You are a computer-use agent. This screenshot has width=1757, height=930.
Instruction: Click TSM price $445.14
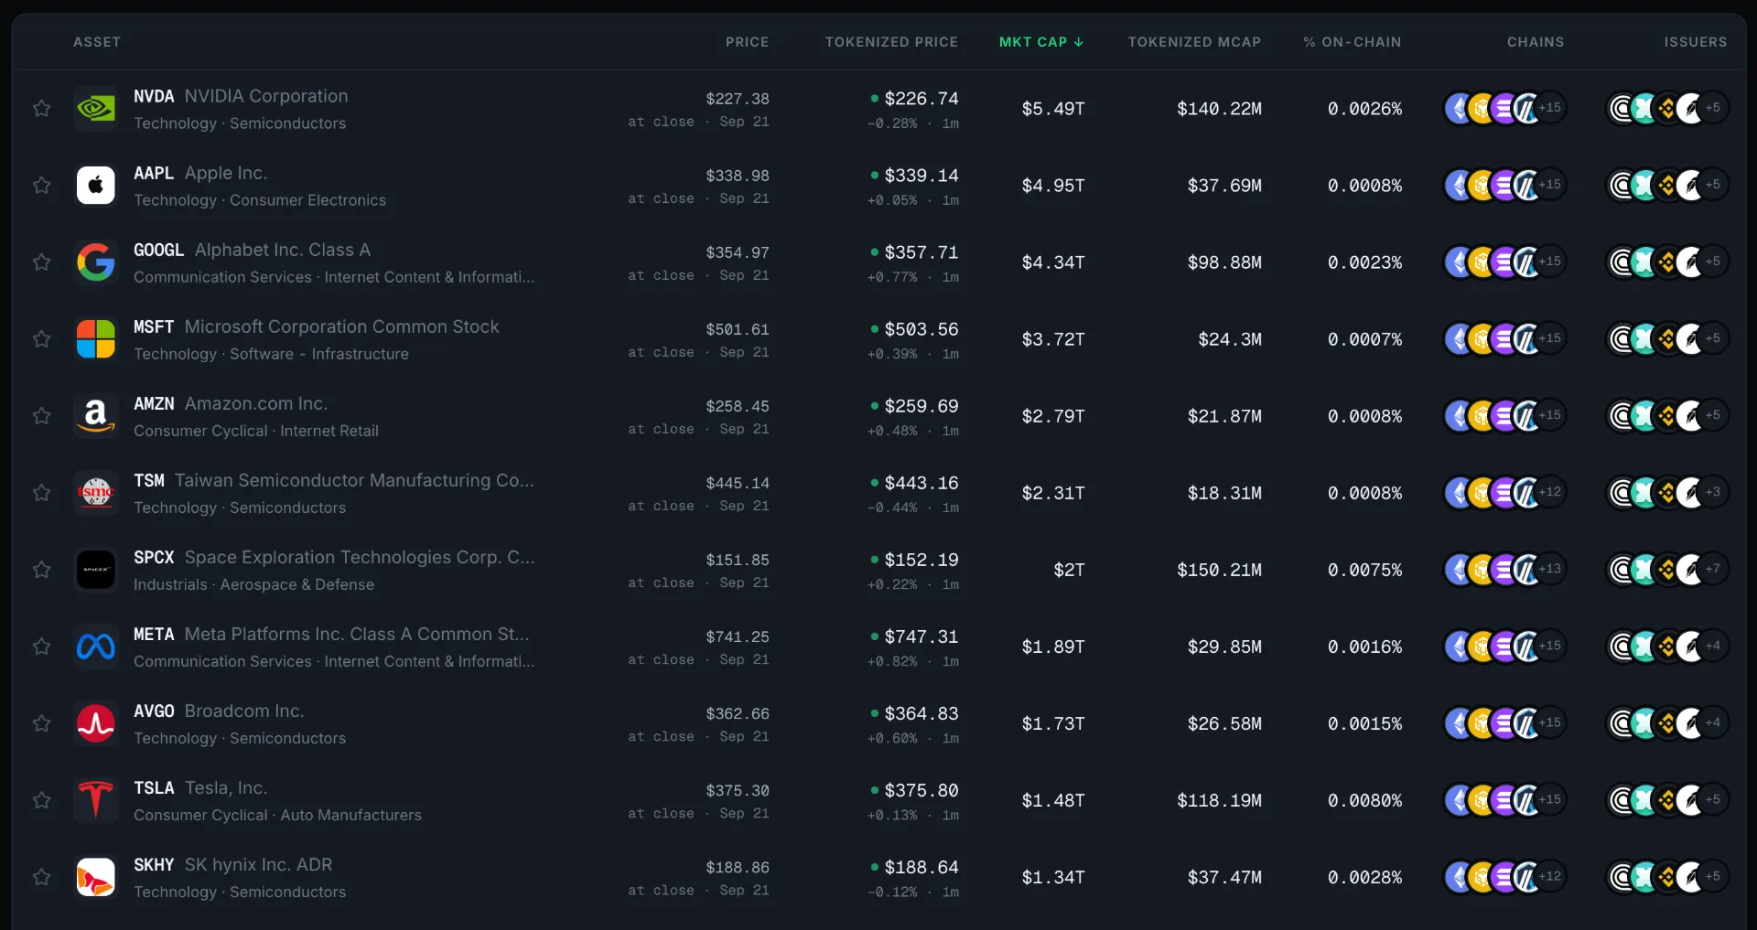coord(738,483)
